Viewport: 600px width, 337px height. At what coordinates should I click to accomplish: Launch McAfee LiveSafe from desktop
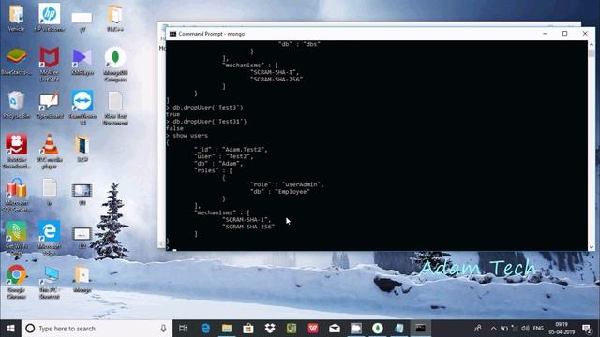point(50,65)
